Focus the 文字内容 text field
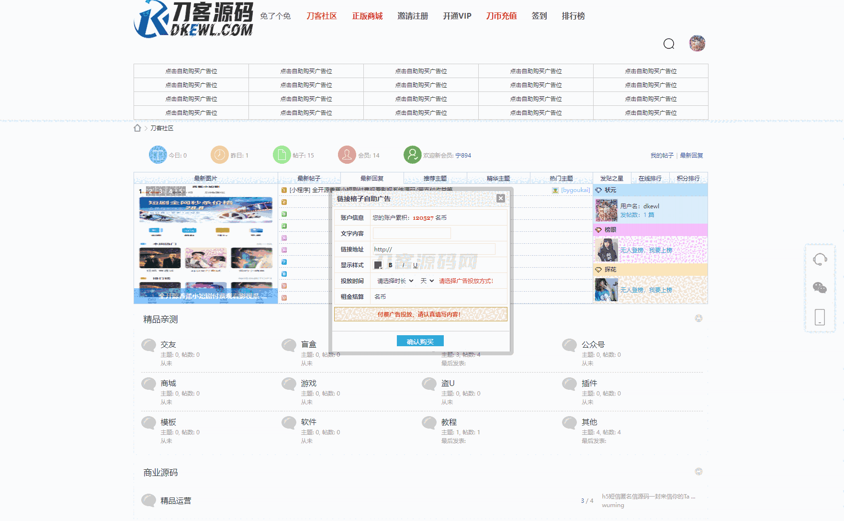The width and height of the screenshot is (844, 521). click(x=412, y=233)
